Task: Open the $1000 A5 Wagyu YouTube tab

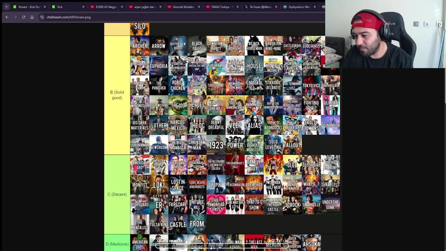Action: coord(106,7)
